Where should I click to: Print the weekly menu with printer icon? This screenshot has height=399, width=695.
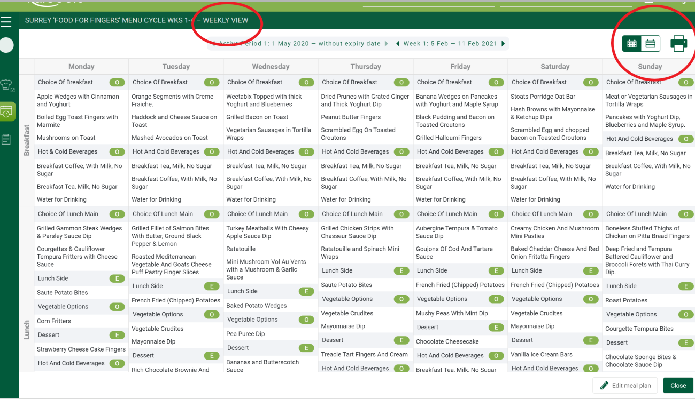pyautogui.click(x=678, y=44)
